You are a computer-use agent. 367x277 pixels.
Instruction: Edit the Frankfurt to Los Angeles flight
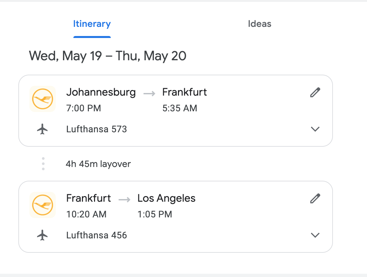coord(315,198)
